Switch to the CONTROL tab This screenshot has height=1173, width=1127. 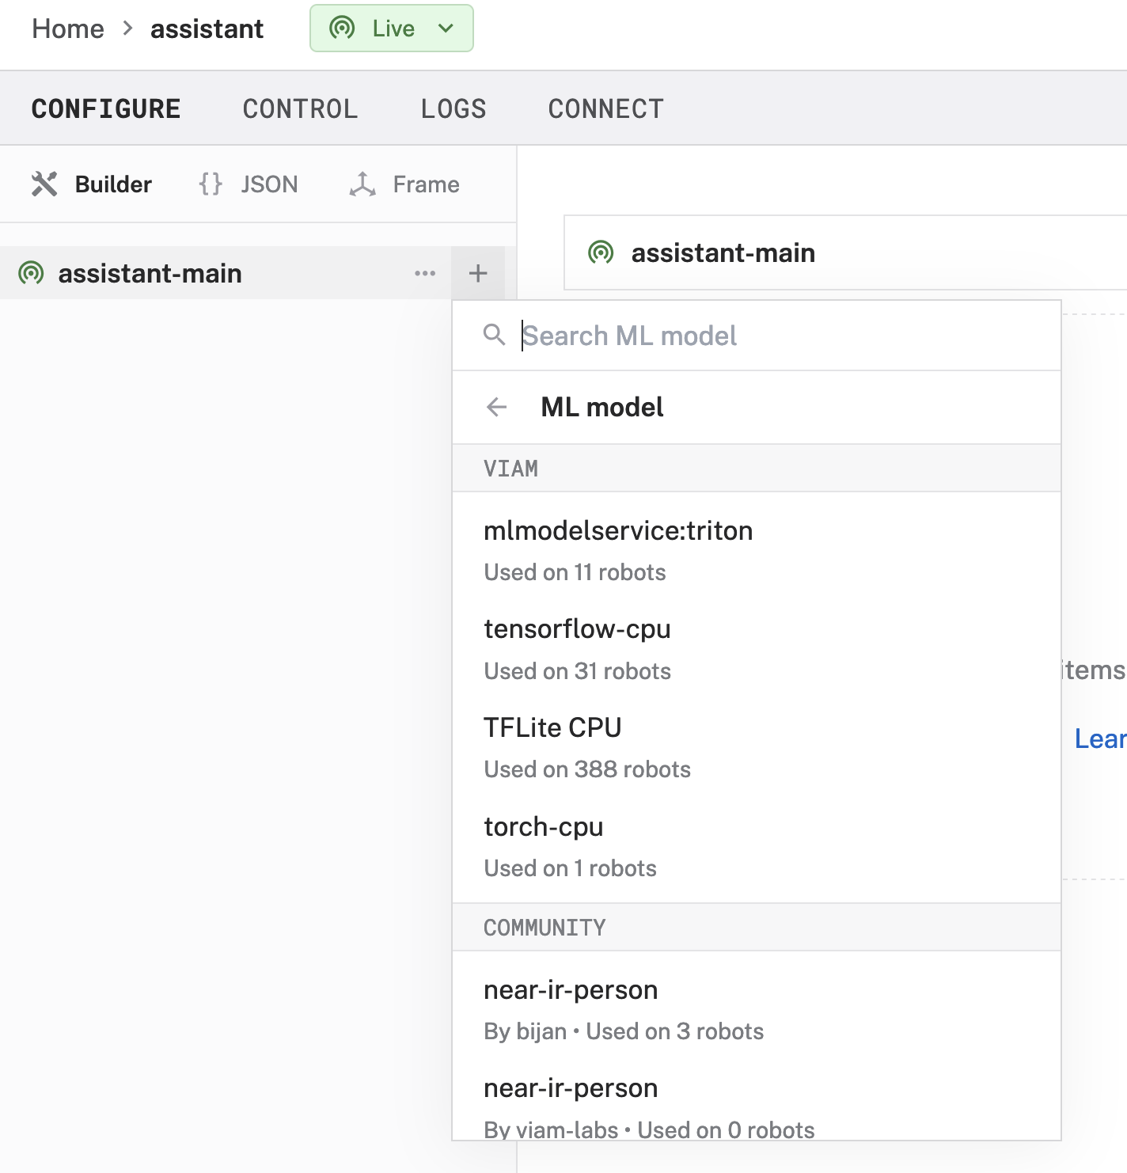point(300,108)
